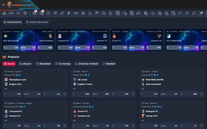This screenshot has height=129, width=207.
Task: Select the Rugby ball icon
Action: tap(194, 13)
